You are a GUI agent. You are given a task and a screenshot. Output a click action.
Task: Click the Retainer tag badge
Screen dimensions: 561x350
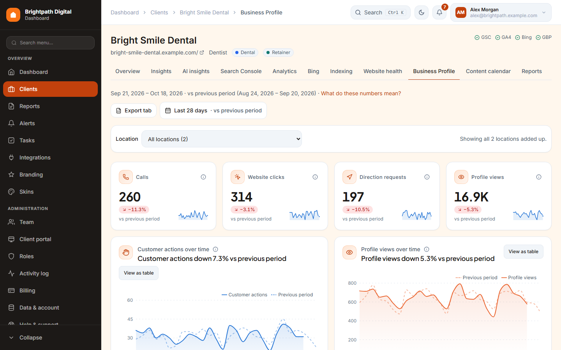[278, 52]
